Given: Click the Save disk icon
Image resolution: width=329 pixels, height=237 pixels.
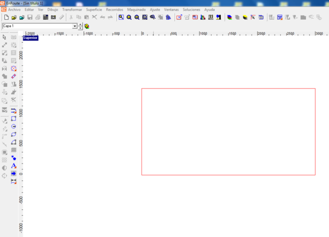Looking at the screenshot, I should pyautogui.click(x=30, y=17).
